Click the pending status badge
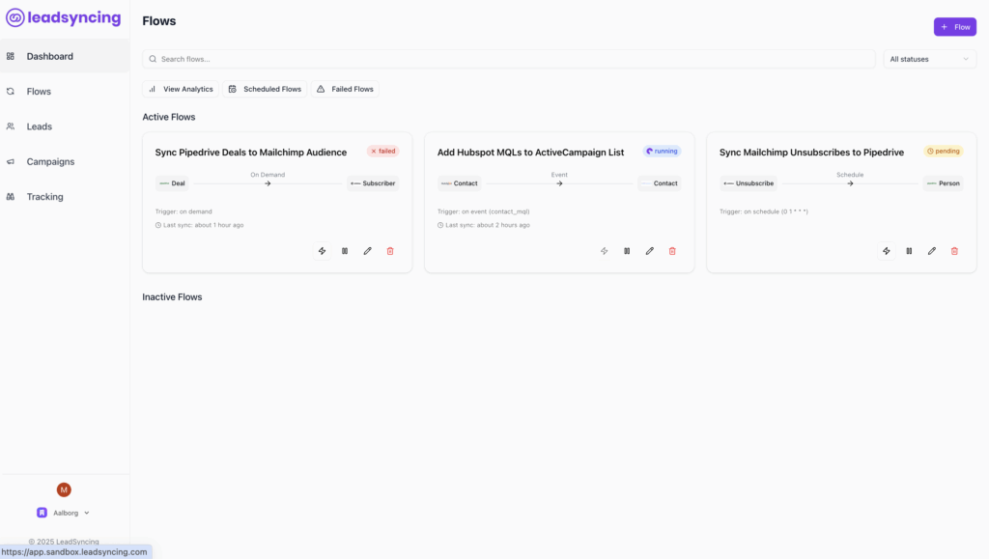This screenshot has width=989, height=559. 944,152
